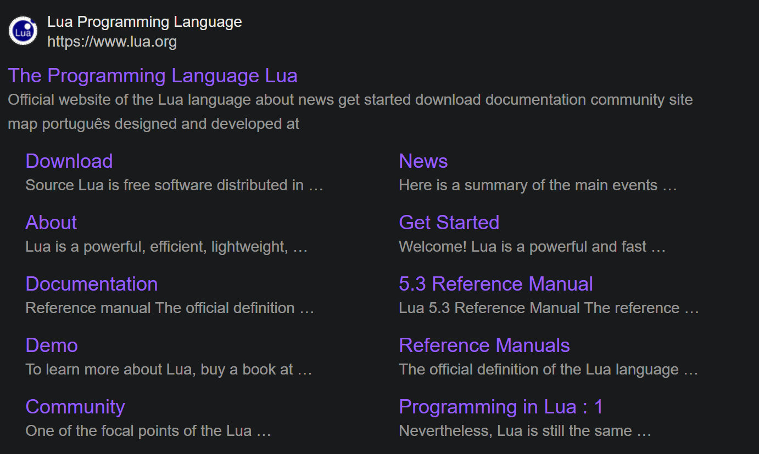
Task: Click the 'summary of the main events' snippet
Action: point(537,185)
